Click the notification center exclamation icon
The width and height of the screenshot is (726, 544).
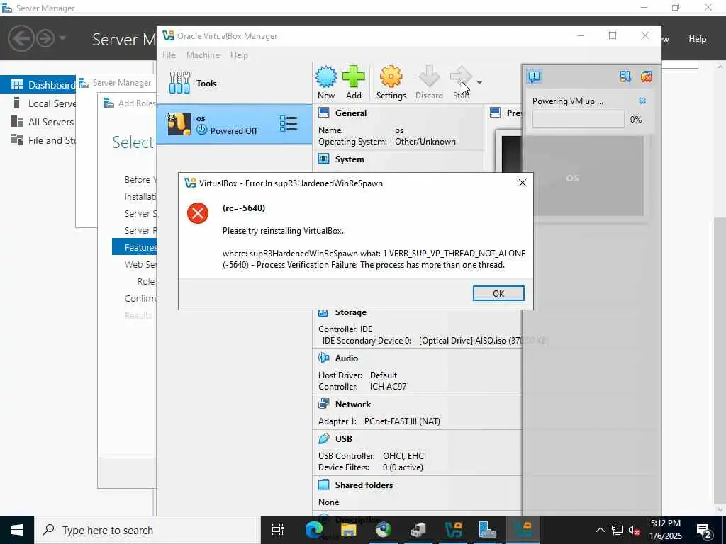(x=535, y=76)
